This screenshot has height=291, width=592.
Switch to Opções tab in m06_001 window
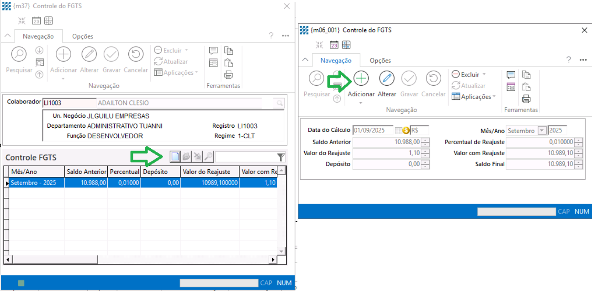(x=380, y=60)
